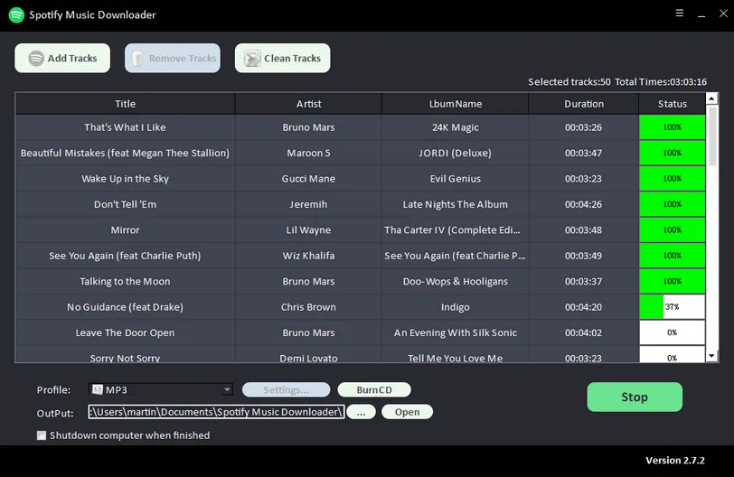Sort by the Status column header
The height and width of the screenshot is (477, 734).
point(673,104)
